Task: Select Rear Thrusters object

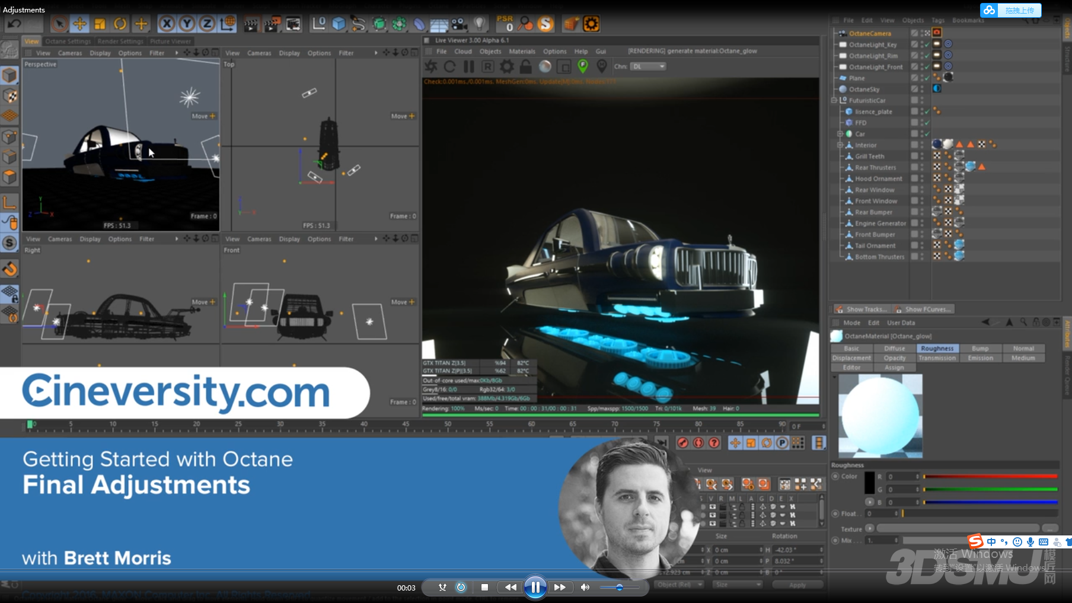Action: pyautogui.click(x=875, y=168)
